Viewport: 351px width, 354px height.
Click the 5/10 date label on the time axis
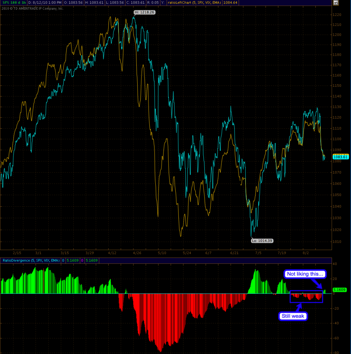pos(162,253)
